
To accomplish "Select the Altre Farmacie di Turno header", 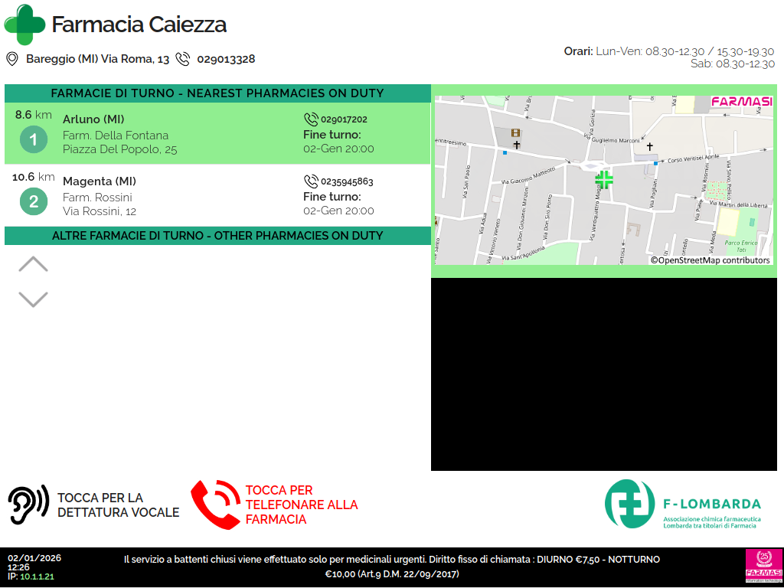I will point(217,236).
